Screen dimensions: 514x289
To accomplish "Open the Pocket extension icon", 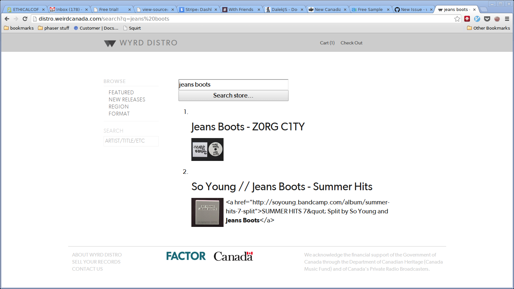I will (487, 19).
